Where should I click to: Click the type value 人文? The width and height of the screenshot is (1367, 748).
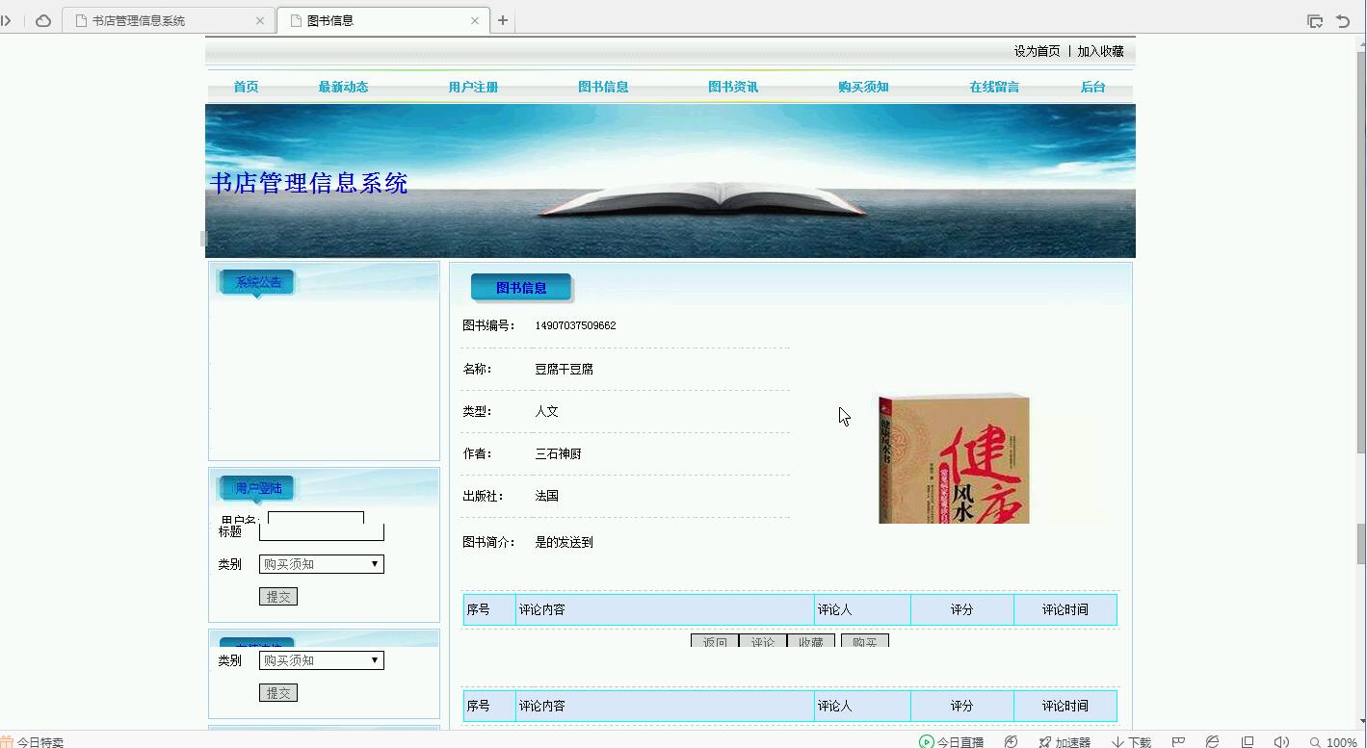(x=546, y=411)
